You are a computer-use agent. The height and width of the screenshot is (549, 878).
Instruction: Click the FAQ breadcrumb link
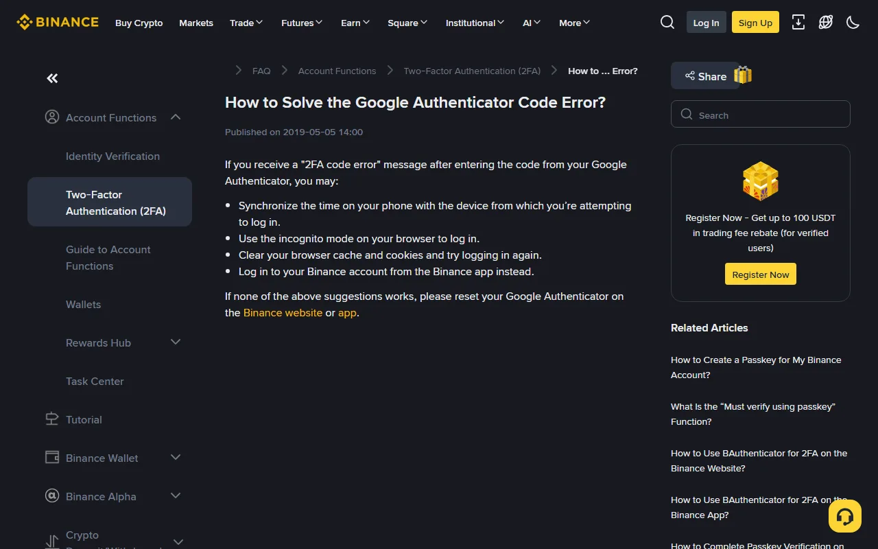point(261,71)
